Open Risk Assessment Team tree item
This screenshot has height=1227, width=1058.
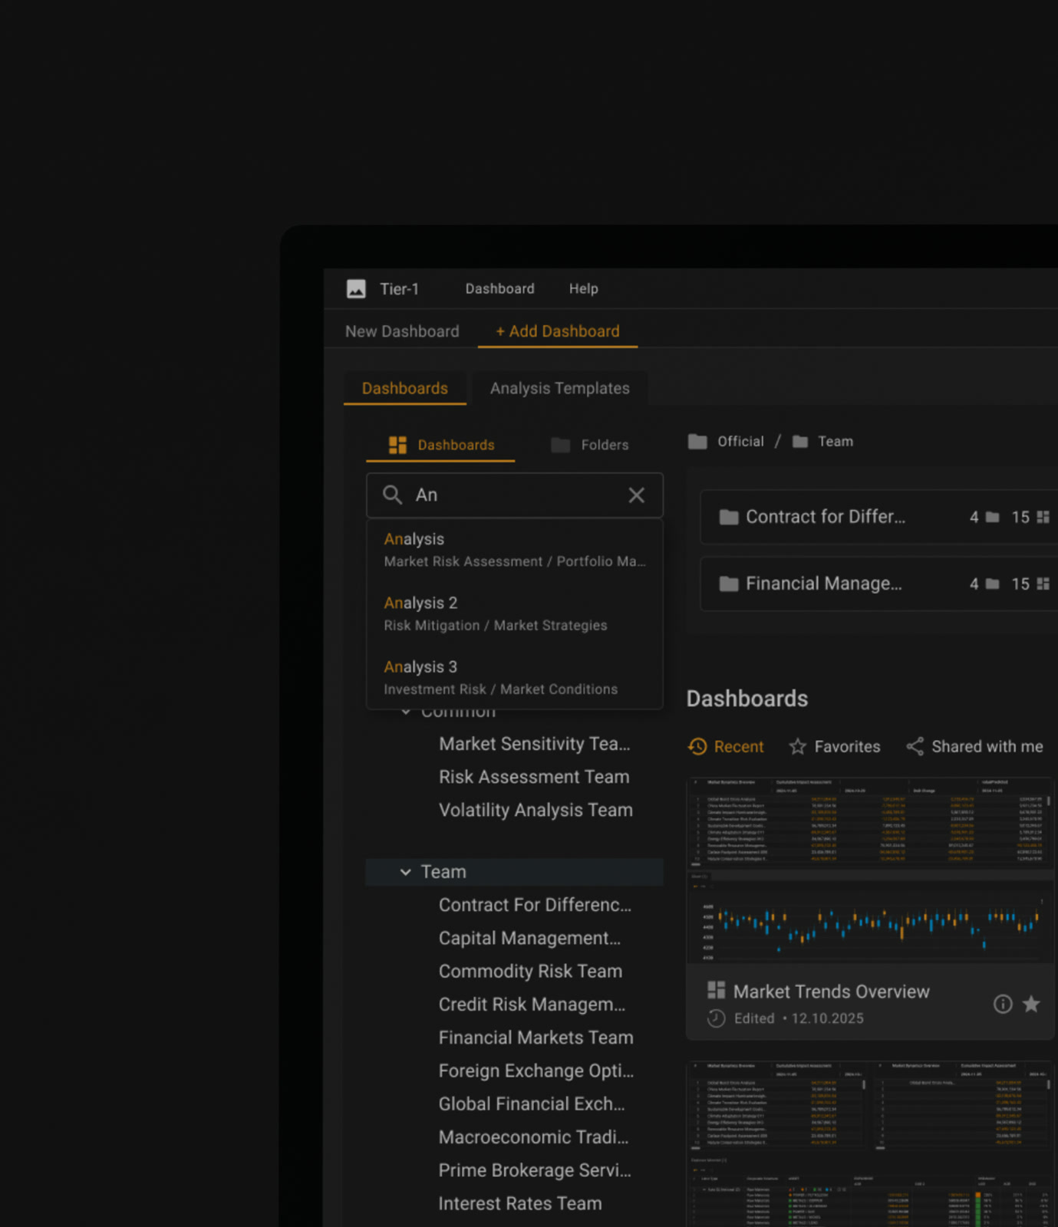(x=534, y=777)
